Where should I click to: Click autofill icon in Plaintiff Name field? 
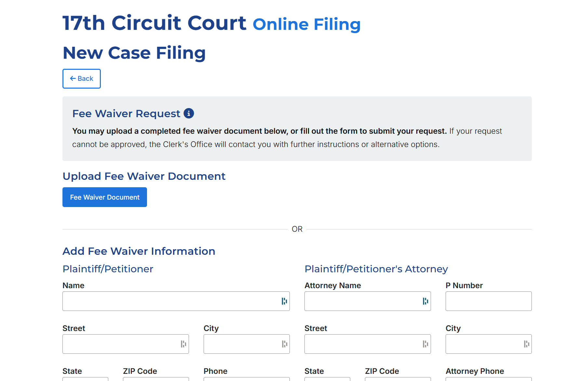click(284, 301)
